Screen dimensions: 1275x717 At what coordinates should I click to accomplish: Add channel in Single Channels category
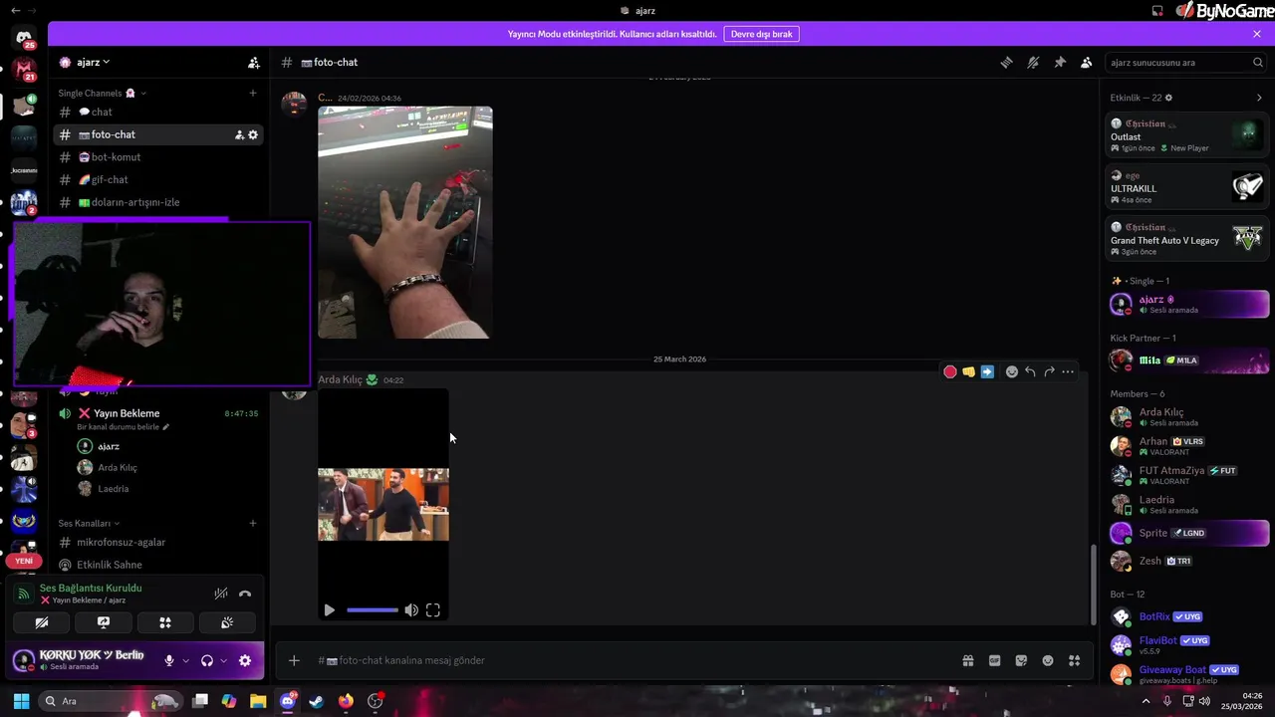253,93
